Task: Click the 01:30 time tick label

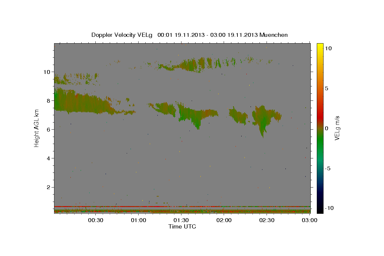Action: pos(181,220)
